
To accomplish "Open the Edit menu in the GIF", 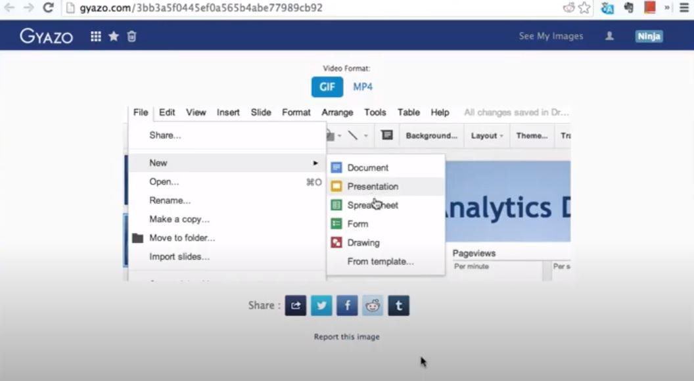I will coord(167,112).
